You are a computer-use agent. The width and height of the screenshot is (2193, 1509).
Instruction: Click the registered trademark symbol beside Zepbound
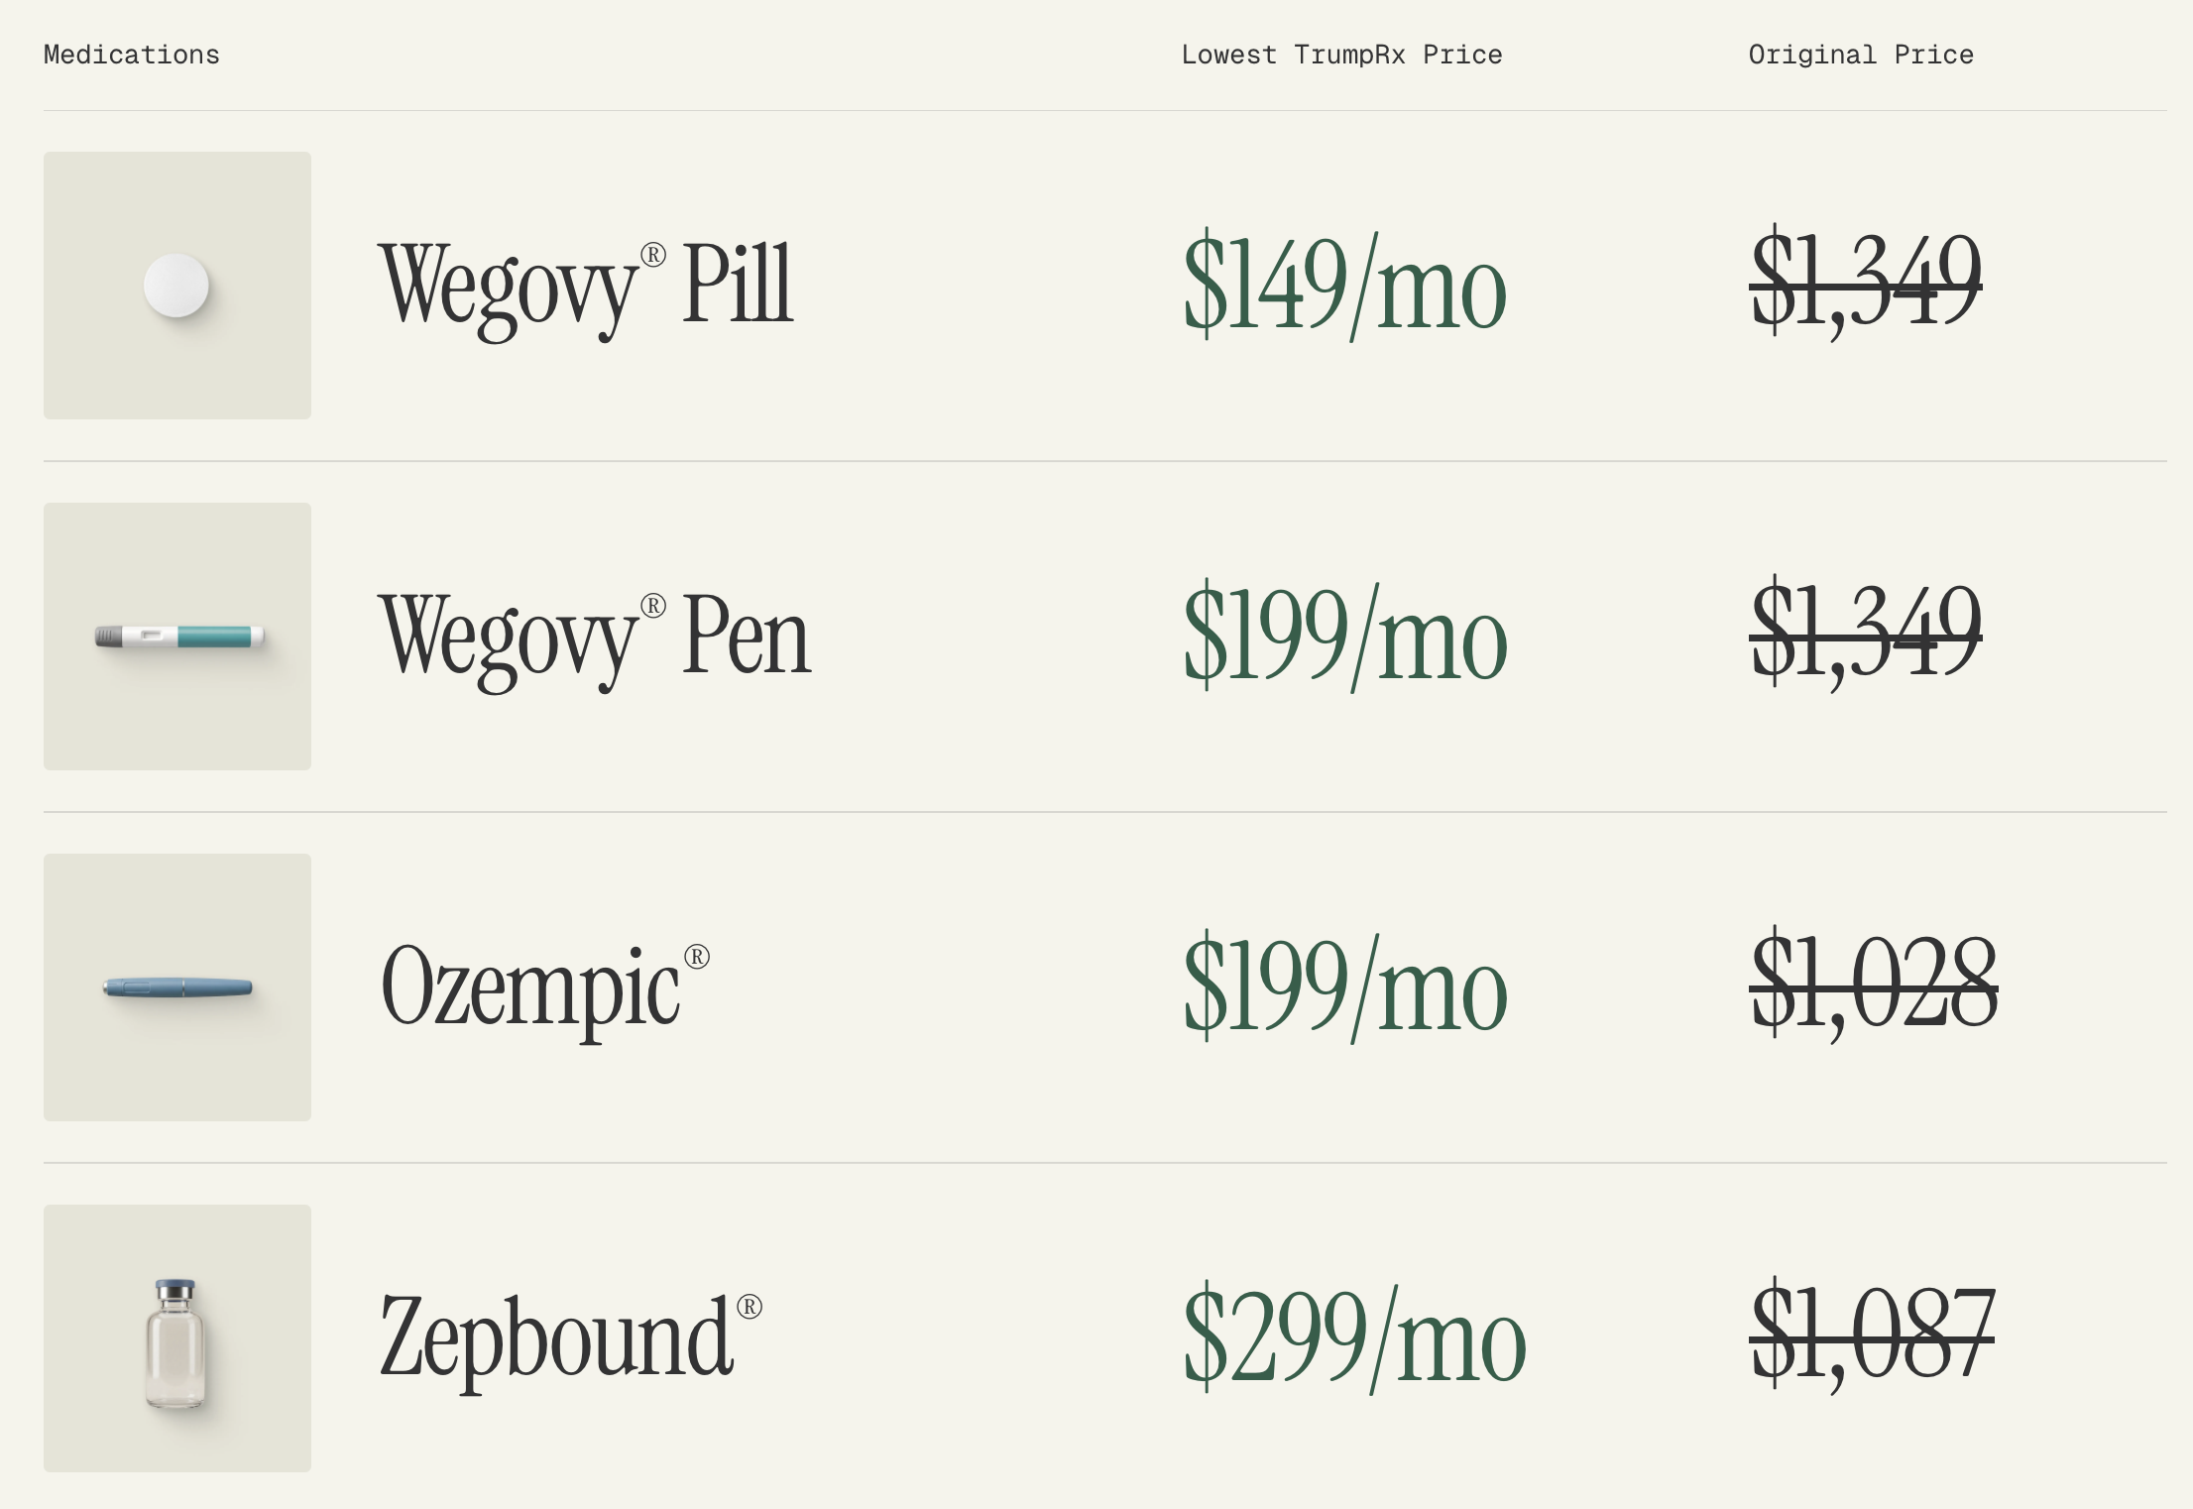(750, 1308)
